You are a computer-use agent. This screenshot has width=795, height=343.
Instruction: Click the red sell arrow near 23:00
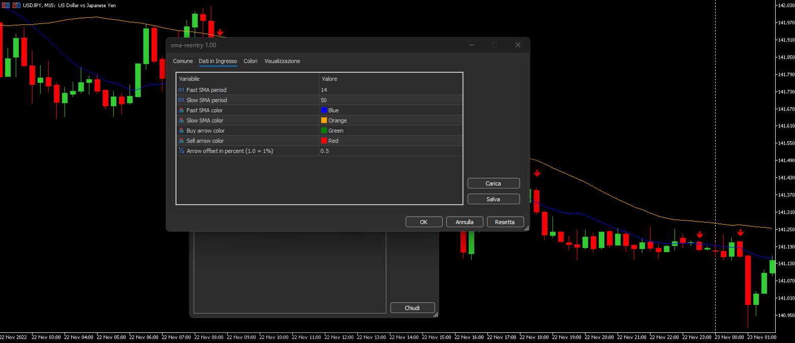700,235
